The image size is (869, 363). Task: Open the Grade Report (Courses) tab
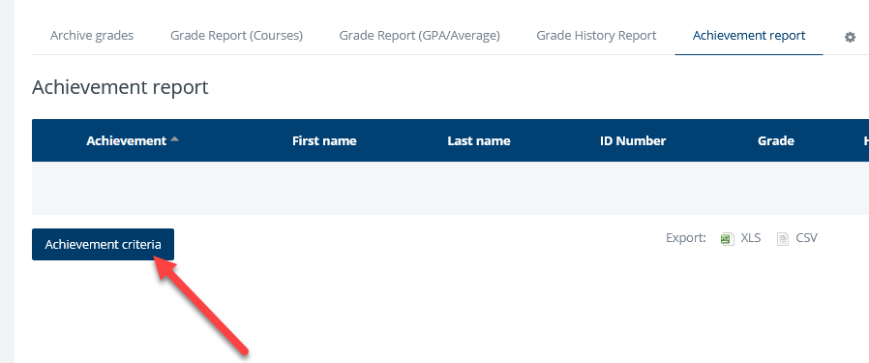pyautogui.click(x=237, y=36)
